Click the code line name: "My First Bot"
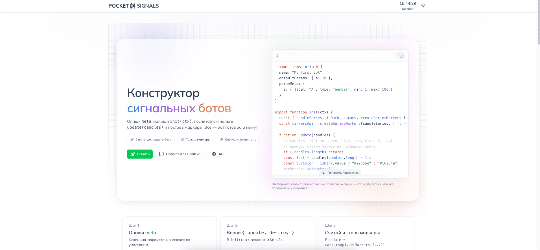540x250 pixels. (x=301, y=73)
